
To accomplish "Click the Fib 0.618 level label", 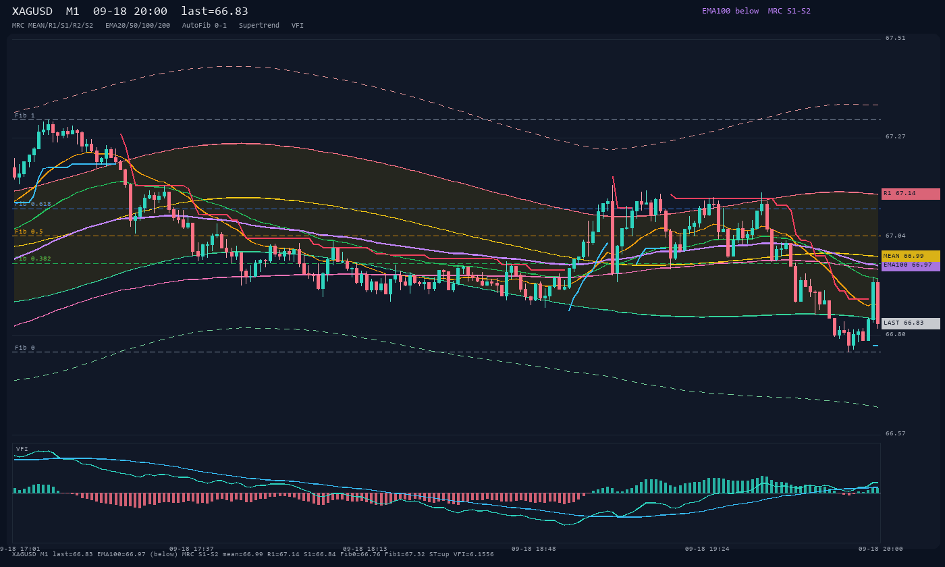I will tap(33, 204).
